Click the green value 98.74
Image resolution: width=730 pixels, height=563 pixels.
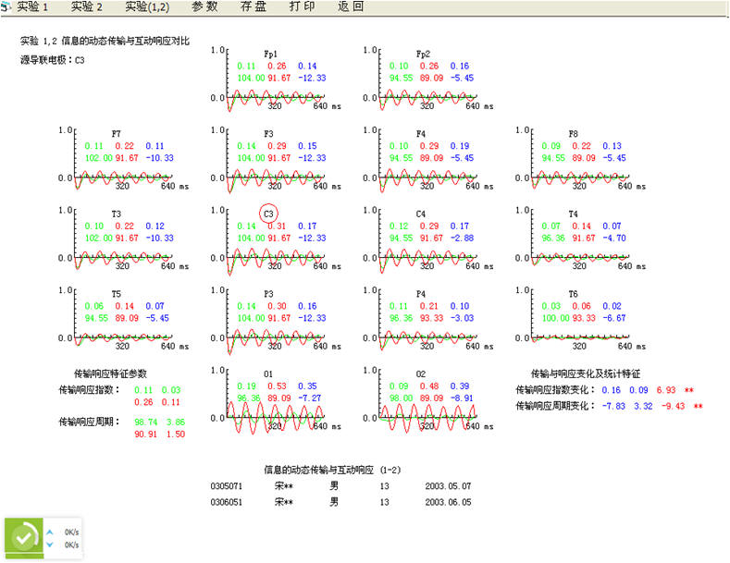145,422
